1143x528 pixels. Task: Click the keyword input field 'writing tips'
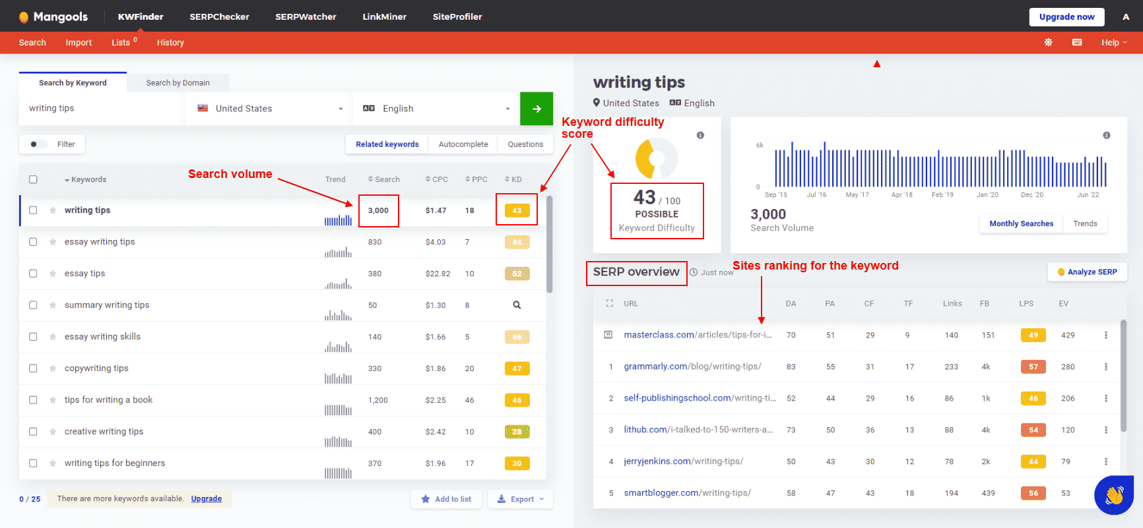pyautogui.click(x=102, y=109)
